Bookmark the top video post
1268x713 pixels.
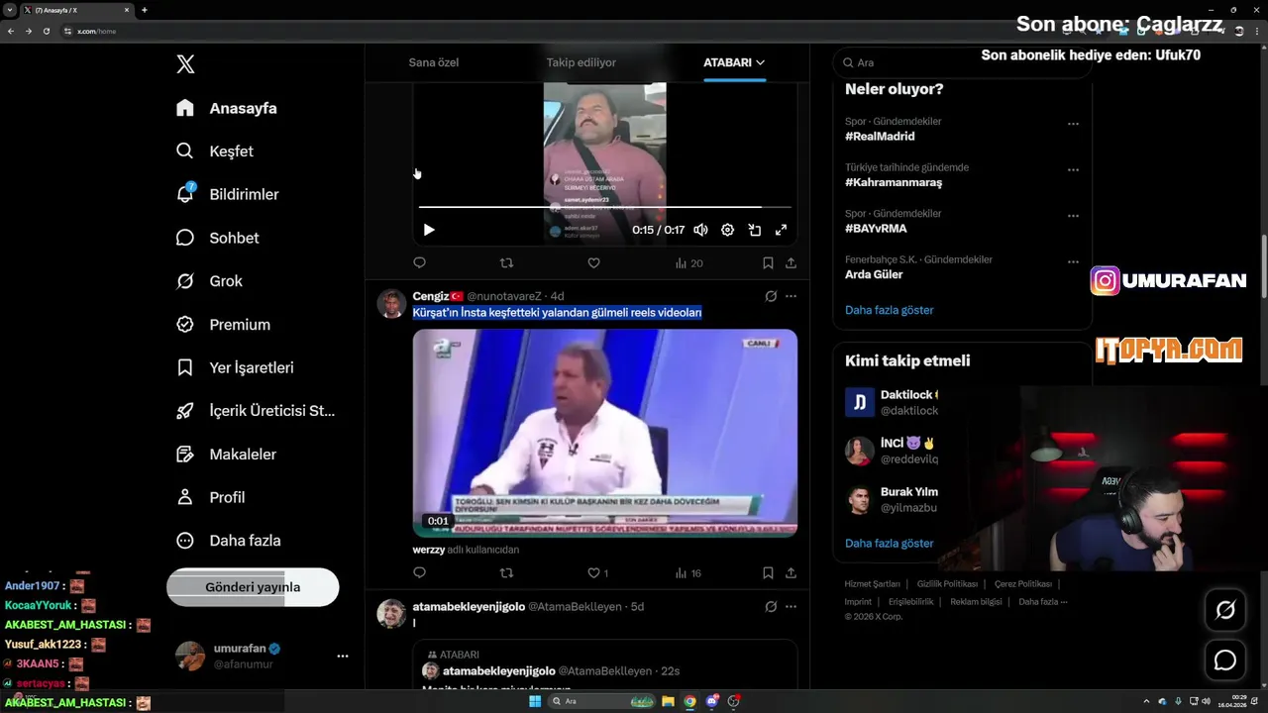tap(768, 263)
